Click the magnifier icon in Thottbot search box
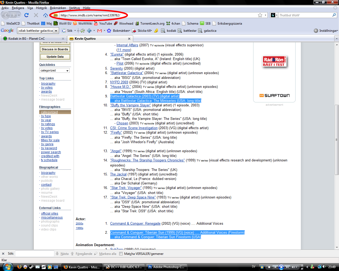 [x=334, y=15]
